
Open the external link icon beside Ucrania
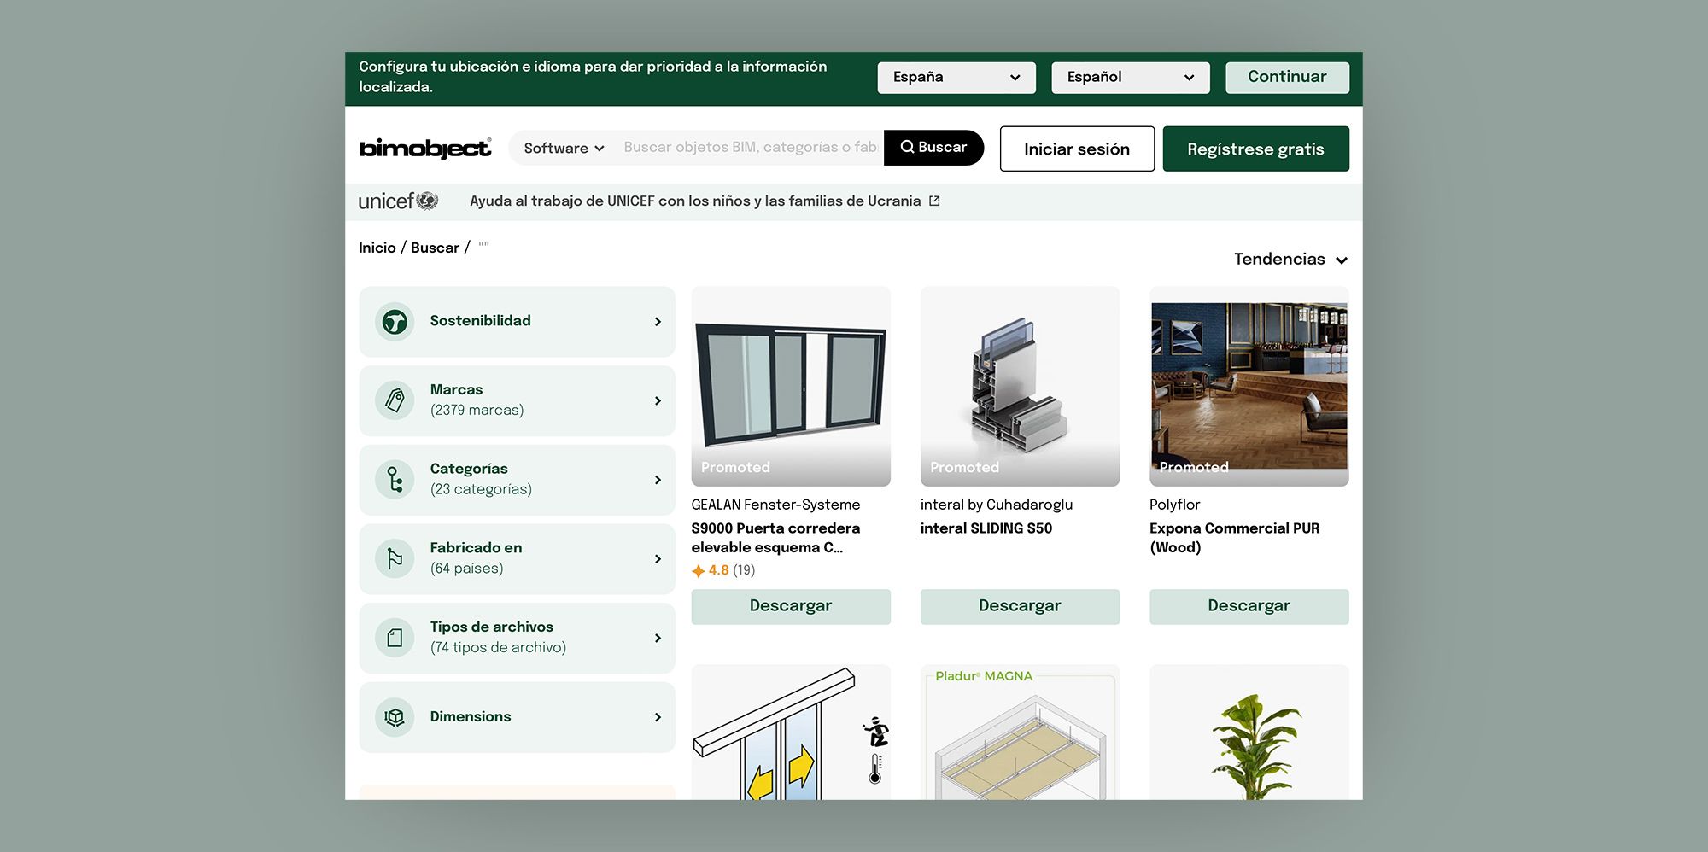click(x=934, y=201)
